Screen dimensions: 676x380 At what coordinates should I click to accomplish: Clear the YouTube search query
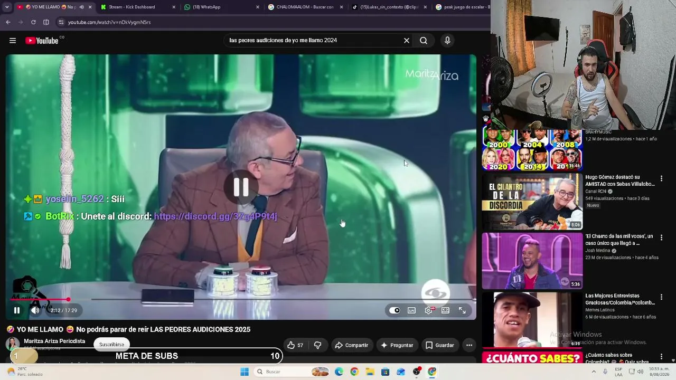point(407,41)
